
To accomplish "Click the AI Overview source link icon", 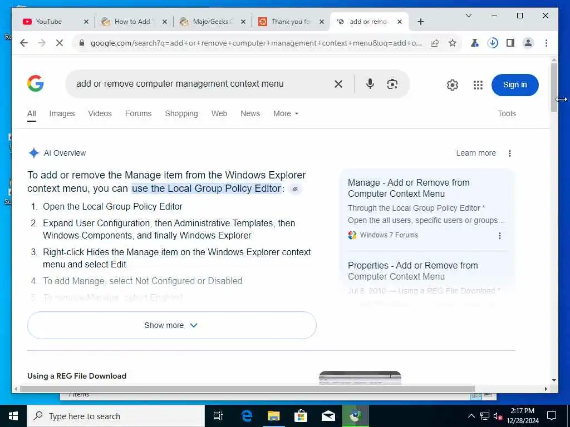I will (295, 189).
